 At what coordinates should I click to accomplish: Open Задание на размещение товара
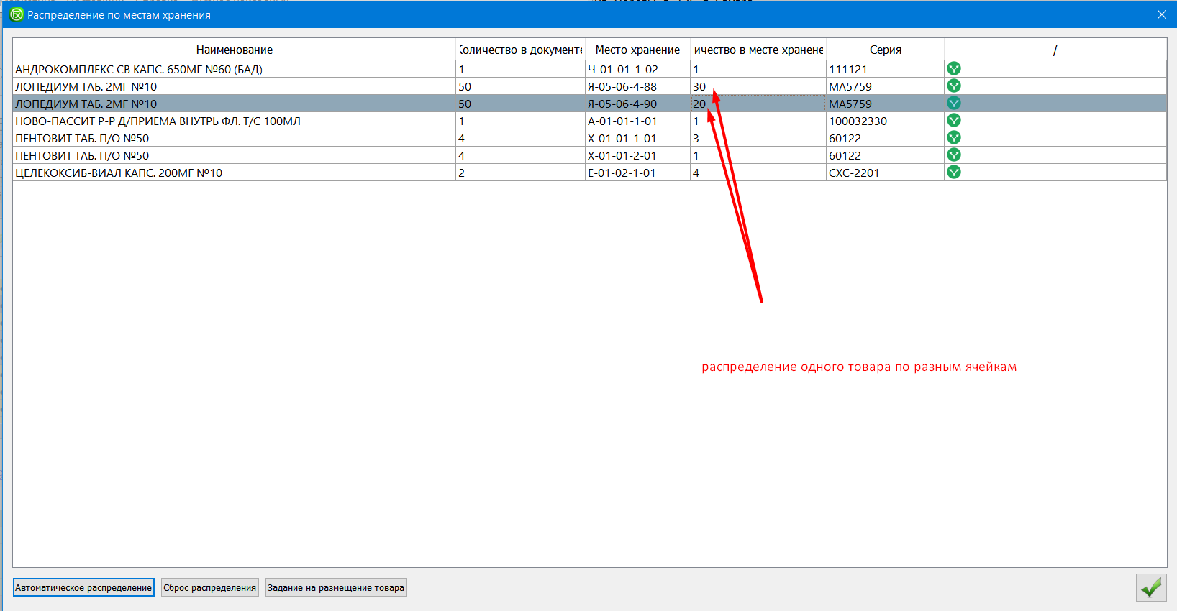coord(336,588)
